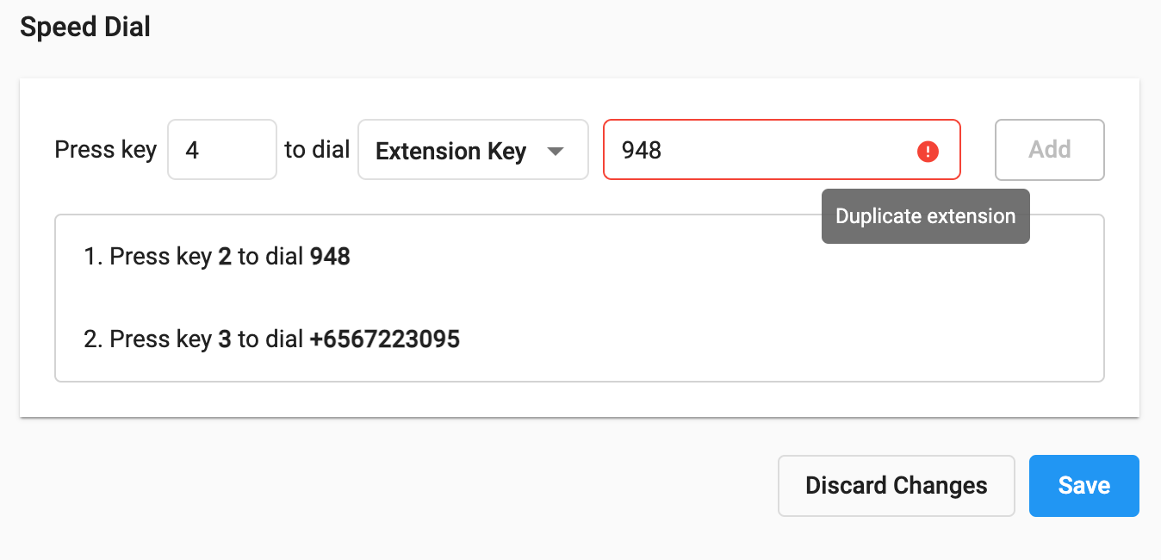Click the bold number +6567223095
Screen dimensions: 1161x560
click(x=385, y=339)
